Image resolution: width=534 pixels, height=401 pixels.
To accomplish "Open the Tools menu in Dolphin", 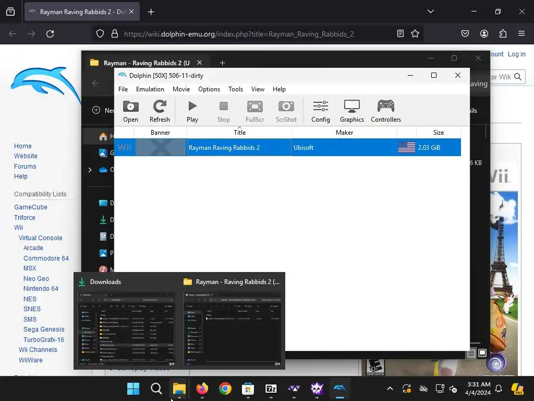I will pyautogui.click(x=236, y=89).
